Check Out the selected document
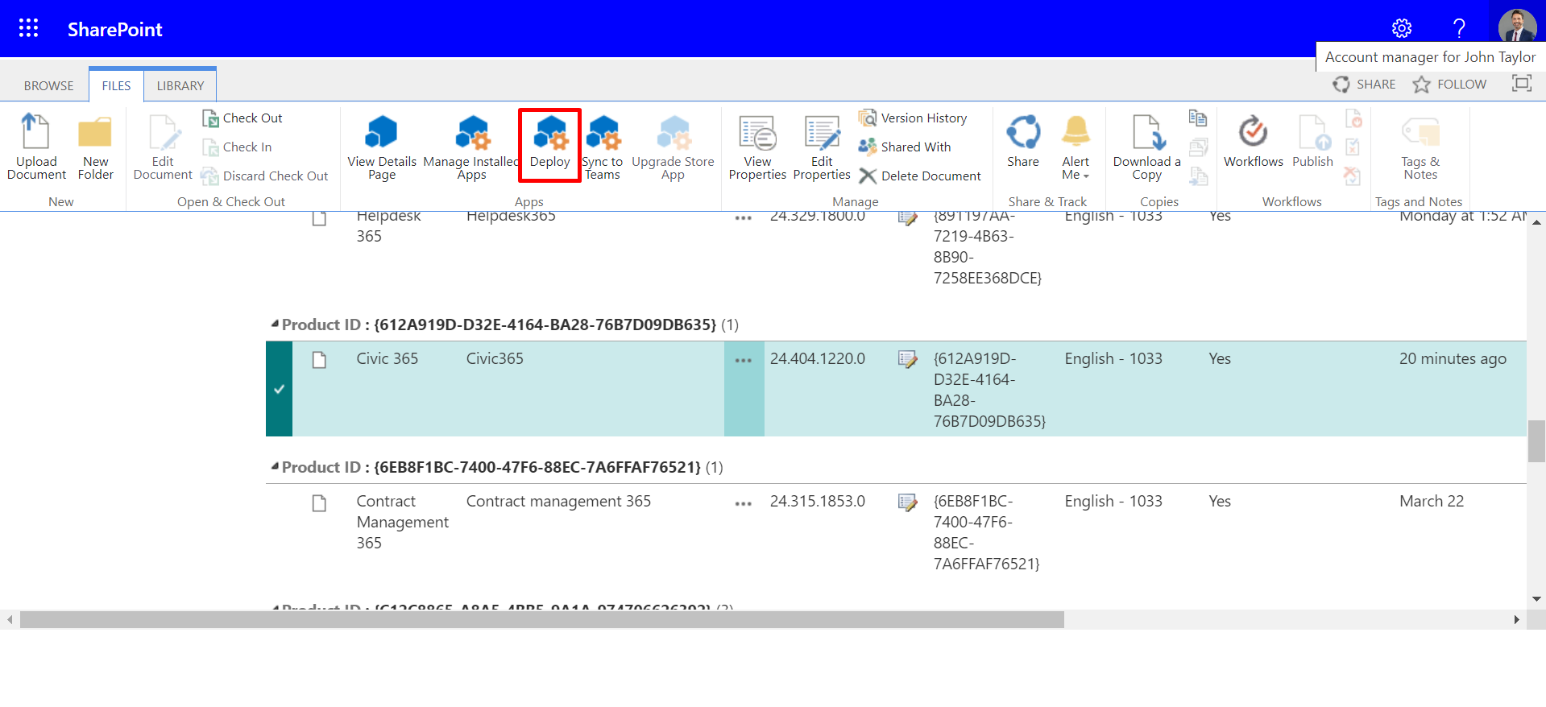Viewport: 1546px width, 707px height. point(242,118)
